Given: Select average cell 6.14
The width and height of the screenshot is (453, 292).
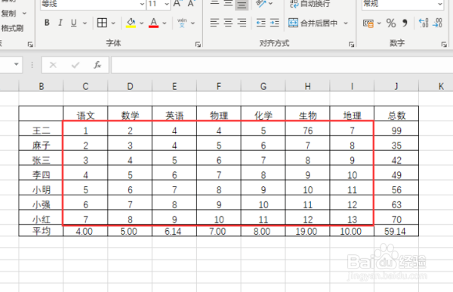Looking at the screenshot, I should (x=174, y=231).
